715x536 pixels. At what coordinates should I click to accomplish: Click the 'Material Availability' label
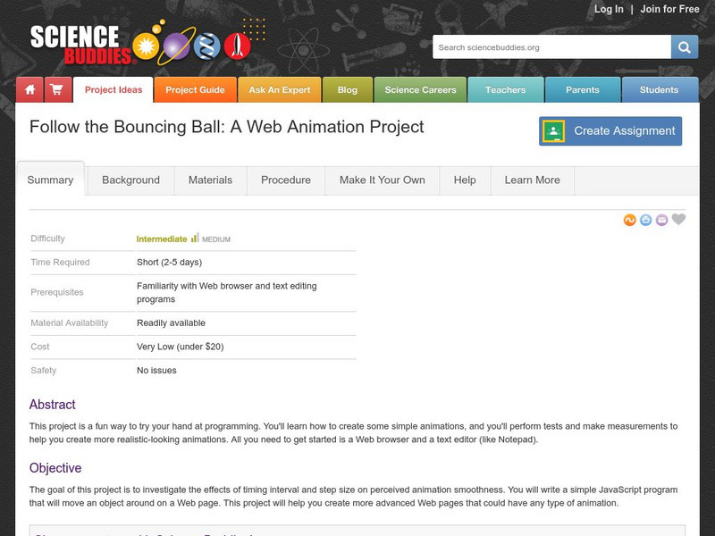click(70, 322)
